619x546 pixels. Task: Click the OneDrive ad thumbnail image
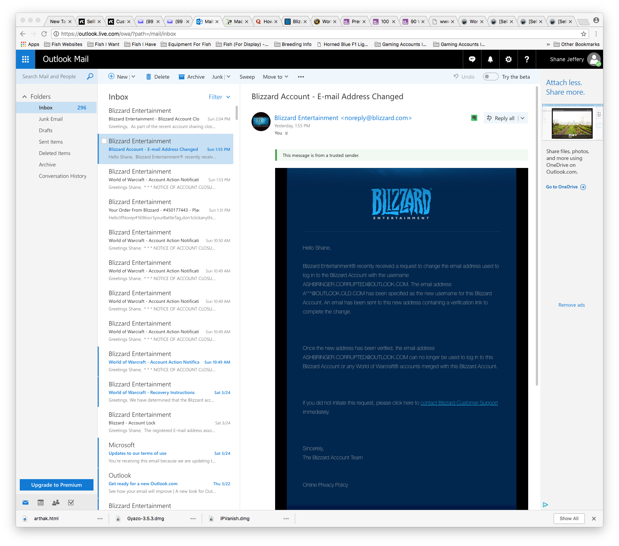572,122
